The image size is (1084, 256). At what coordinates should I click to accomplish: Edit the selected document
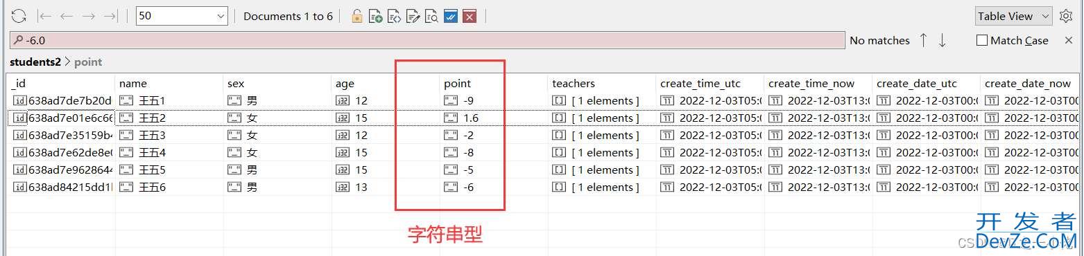point(413,16)
